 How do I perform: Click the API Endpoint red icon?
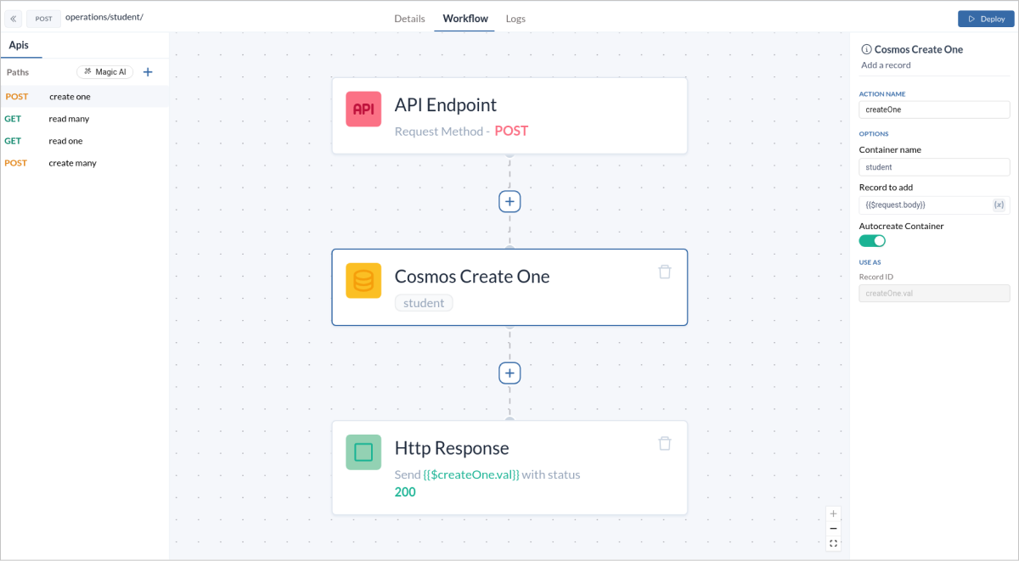[363, 109]
